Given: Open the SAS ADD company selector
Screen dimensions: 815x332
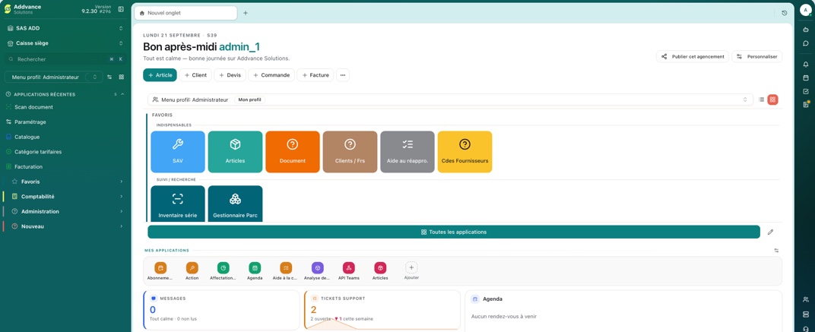Looking at the screenshot, I should click(65, 28).
